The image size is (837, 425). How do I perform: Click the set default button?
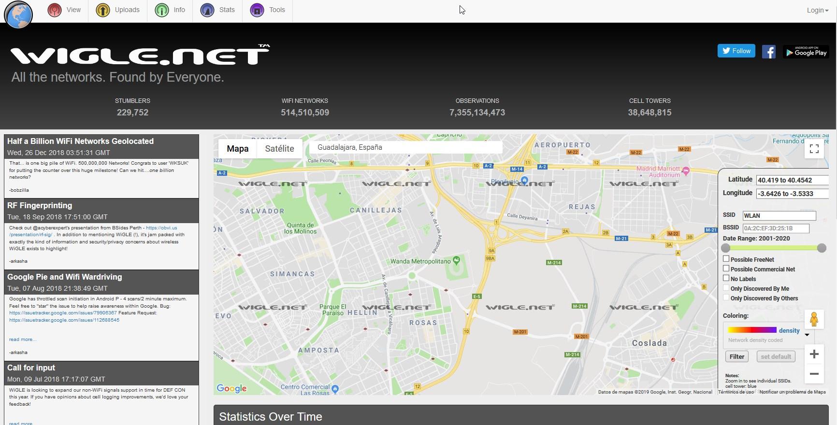[776, 357]
